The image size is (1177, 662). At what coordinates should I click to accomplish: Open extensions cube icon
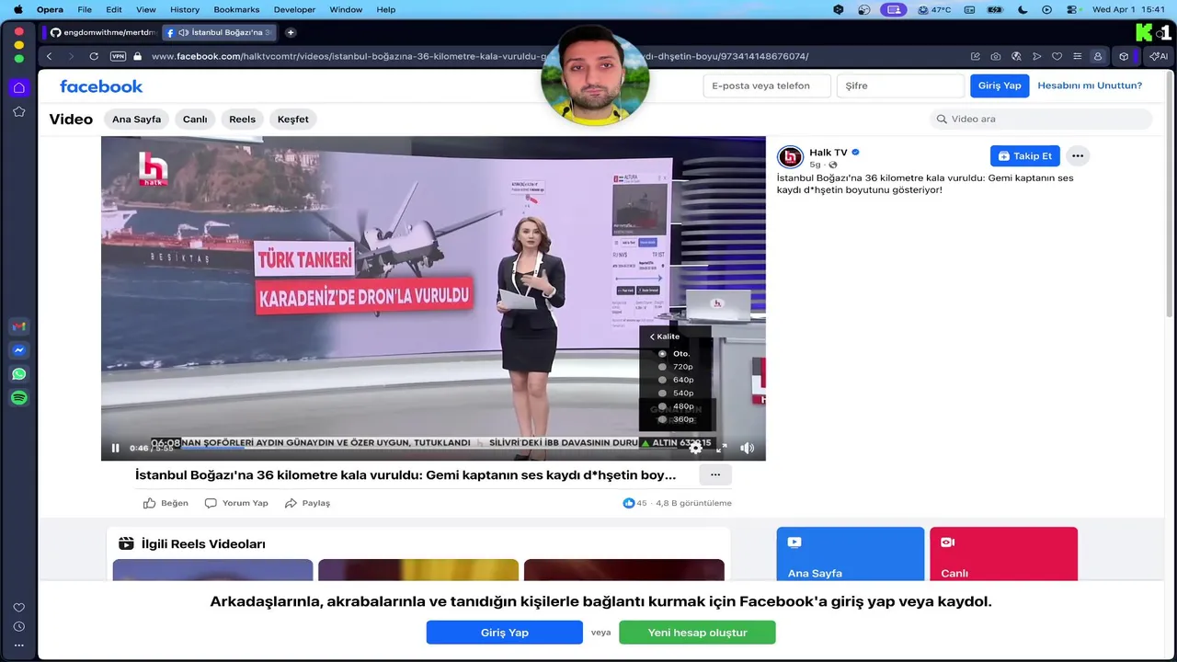coord(1124,56)
